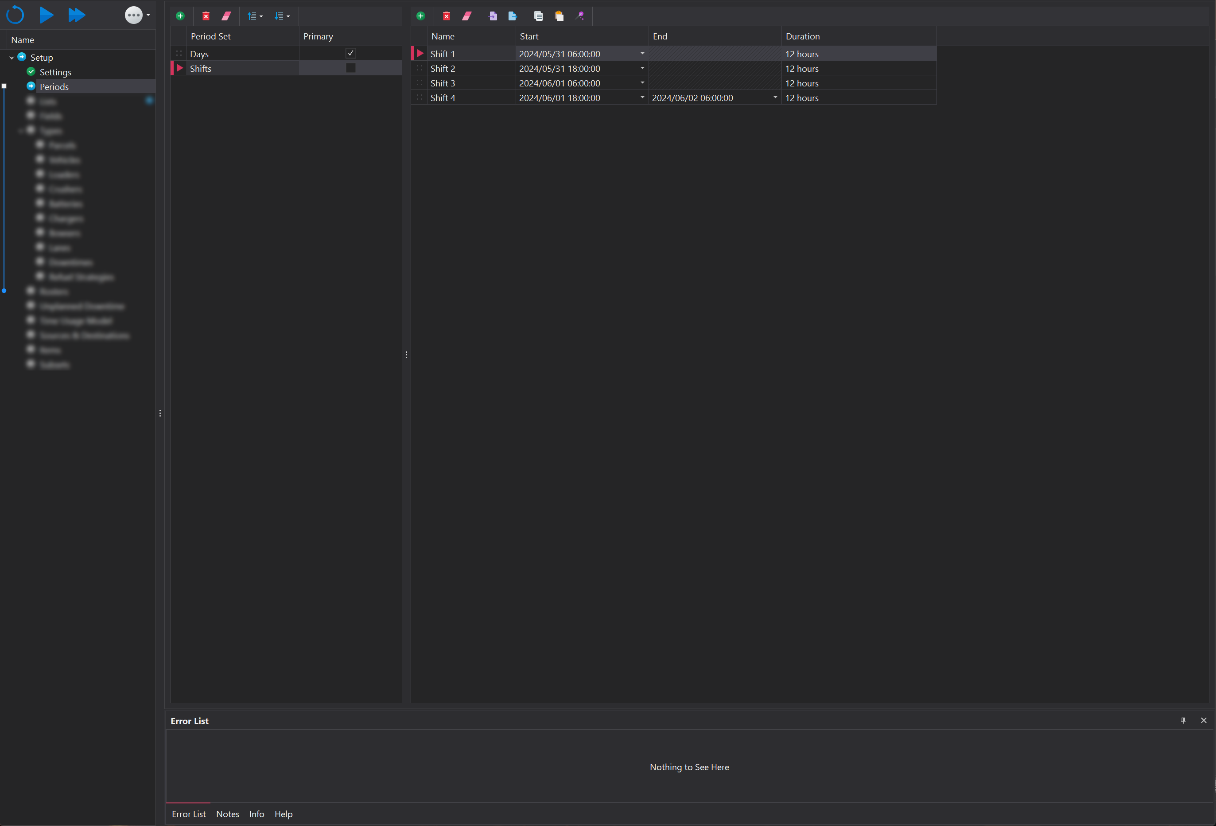Image resolution: width=1216 pixels, height=826 pixels.
Task: Open the Shift 1 start date dropdown
Action: (642, 53)
